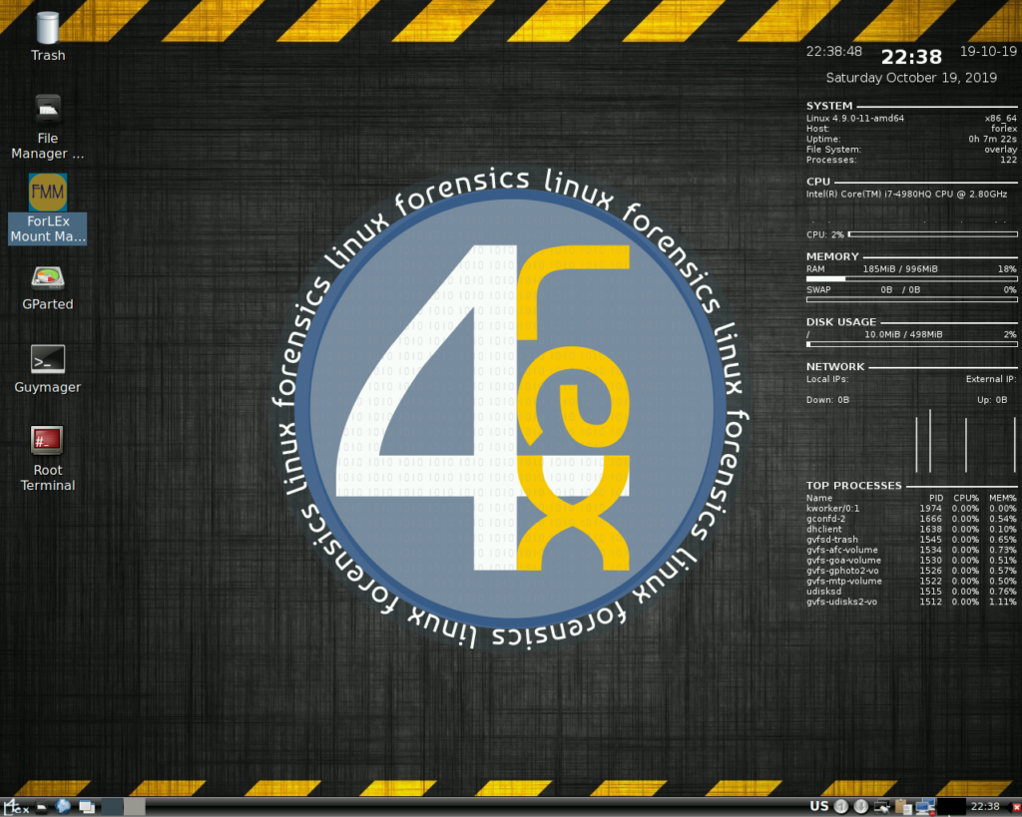
Task: Click the '22:38:48' seconds clock text
Action: 833,52
